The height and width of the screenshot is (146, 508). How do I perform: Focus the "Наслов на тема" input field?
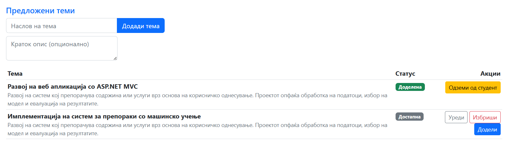[x=61, y=26]
